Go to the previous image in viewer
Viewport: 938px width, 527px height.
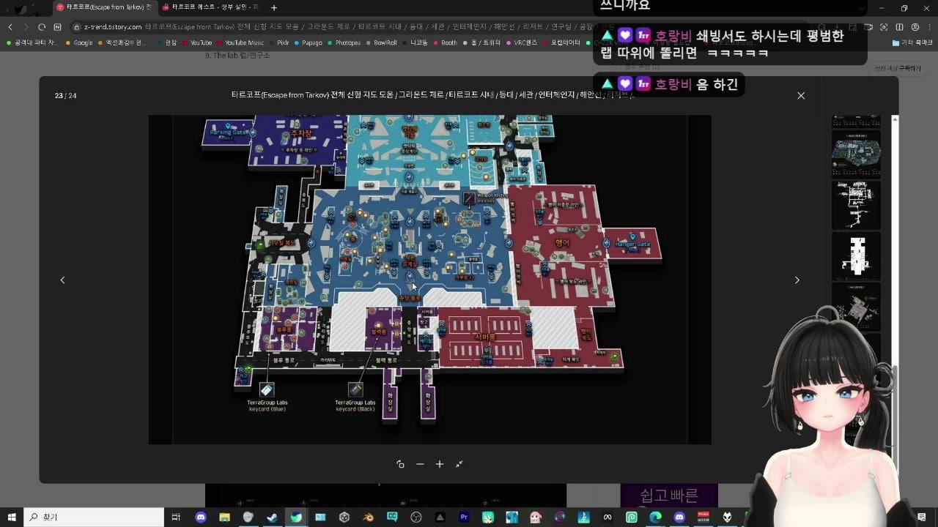tap(62, 280)
